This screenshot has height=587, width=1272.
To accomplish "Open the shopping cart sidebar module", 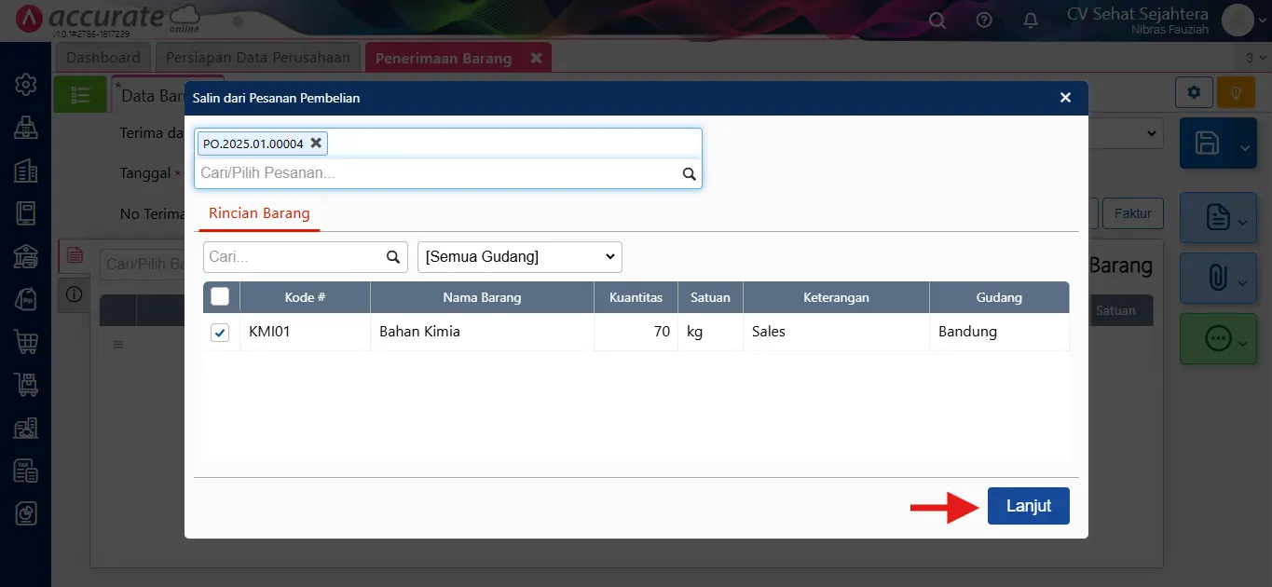I will pos(25,342).
